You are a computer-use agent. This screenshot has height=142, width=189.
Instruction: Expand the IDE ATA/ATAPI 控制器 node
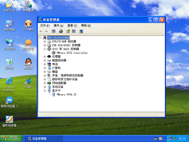pyautogui.click(x=45, y=45)
